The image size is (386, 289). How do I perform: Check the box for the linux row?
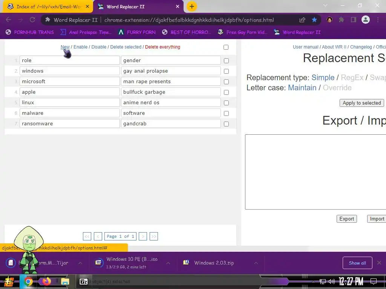[226, 103]
